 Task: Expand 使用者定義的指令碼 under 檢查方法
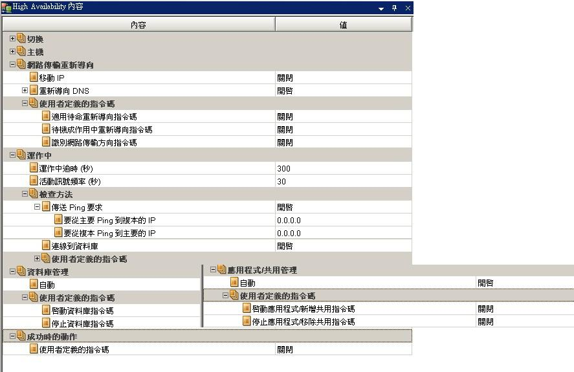(x=37, y=259)
